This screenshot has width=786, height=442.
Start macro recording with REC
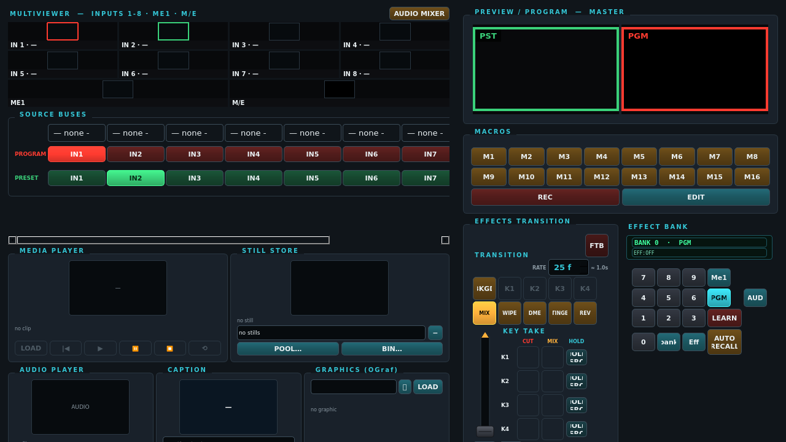(x=545, y=197)
